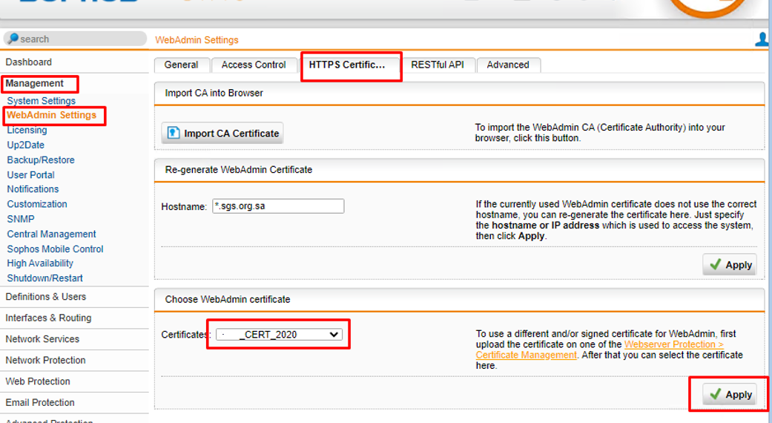This screenshot has width=772, height=423.
Task: Open Notifications settings
Action: (33, 189)
